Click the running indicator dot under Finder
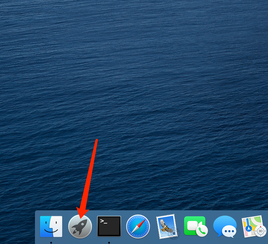This screenshot has width=268, height=244. coord(51,242)
